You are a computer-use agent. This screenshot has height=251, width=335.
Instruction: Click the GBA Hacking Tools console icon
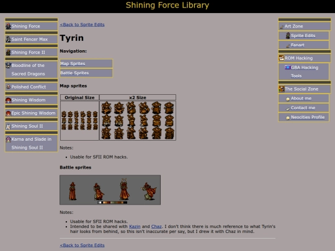[288, 67]
